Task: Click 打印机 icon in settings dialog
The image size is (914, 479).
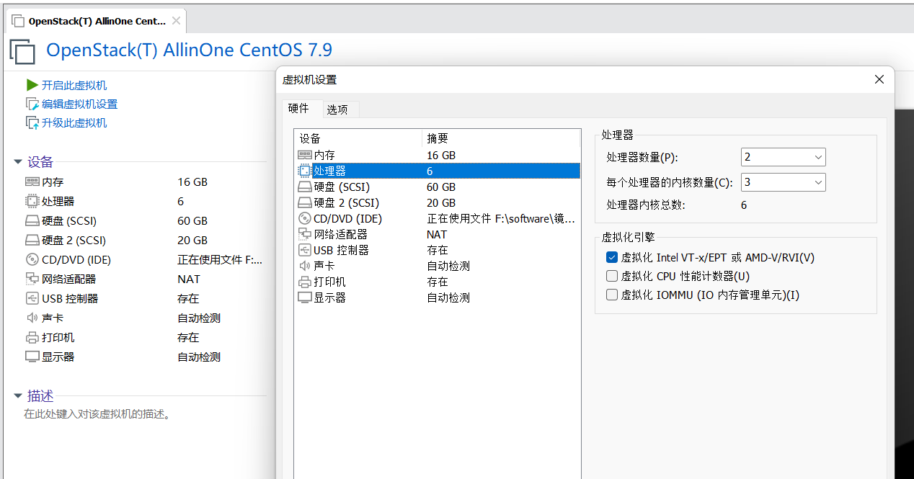Action: coord(304,282)
